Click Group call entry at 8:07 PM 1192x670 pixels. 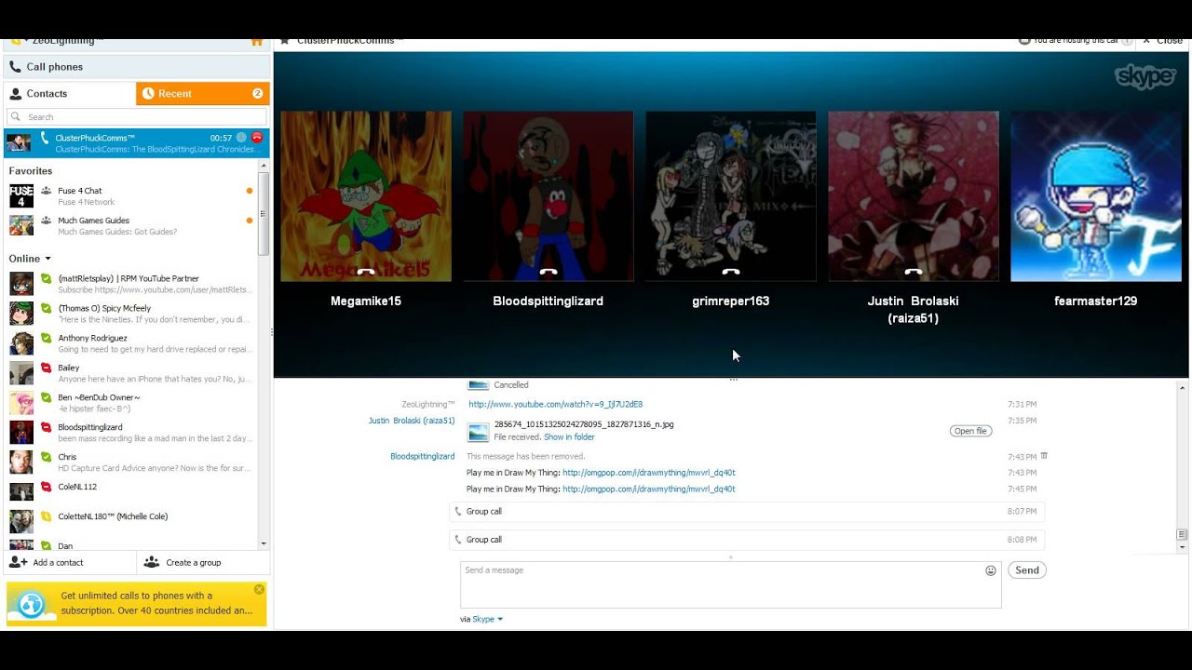click(747, 512)
